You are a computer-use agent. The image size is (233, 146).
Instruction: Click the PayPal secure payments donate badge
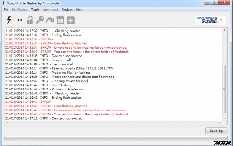tap(211, 20)
